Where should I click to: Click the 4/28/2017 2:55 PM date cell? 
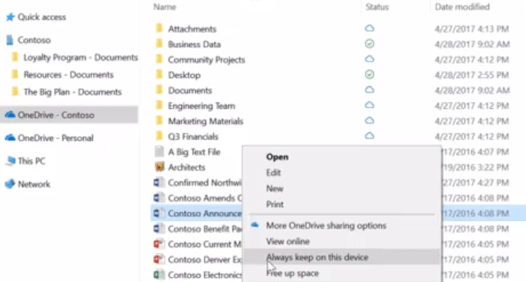coord(472,75)
